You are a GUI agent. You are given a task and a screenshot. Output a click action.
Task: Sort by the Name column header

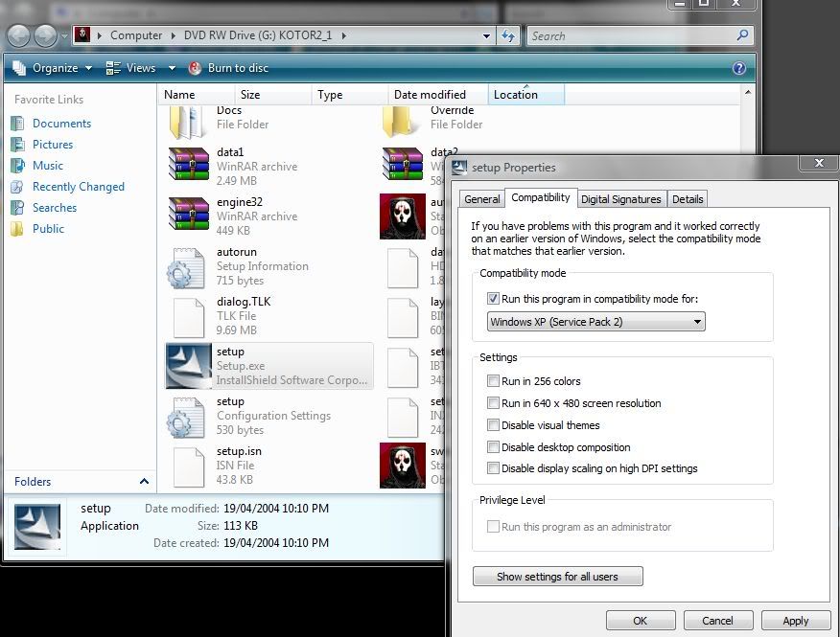[197, 95]
